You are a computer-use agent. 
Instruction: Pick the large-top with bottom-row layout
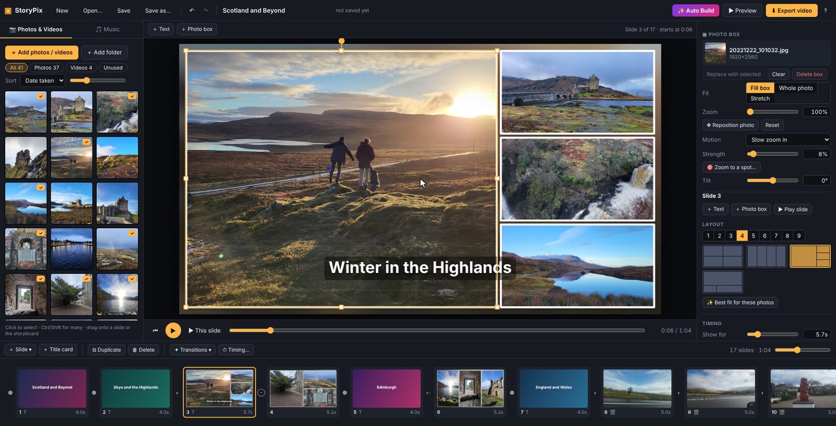tap(723, 282)
